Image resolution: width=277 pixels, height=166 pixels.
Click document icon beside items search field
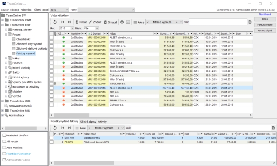273,128
